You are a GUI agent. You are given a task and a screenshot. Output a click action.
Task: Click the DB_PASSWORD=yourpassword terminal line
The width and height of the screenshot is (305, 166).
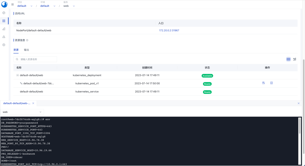coord(19,123)
